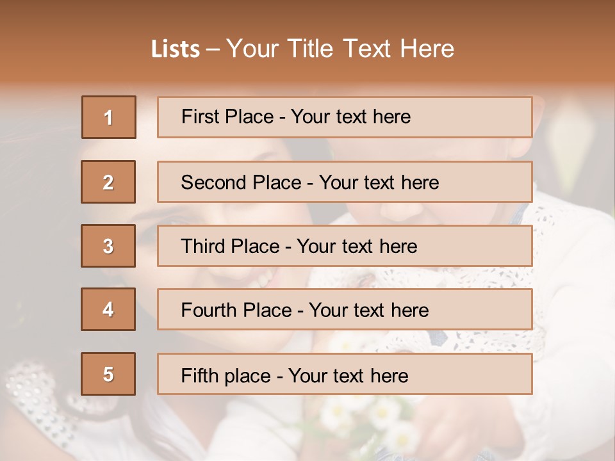Click the words 'First Place'
615x461 pixels.
point(227,117)
